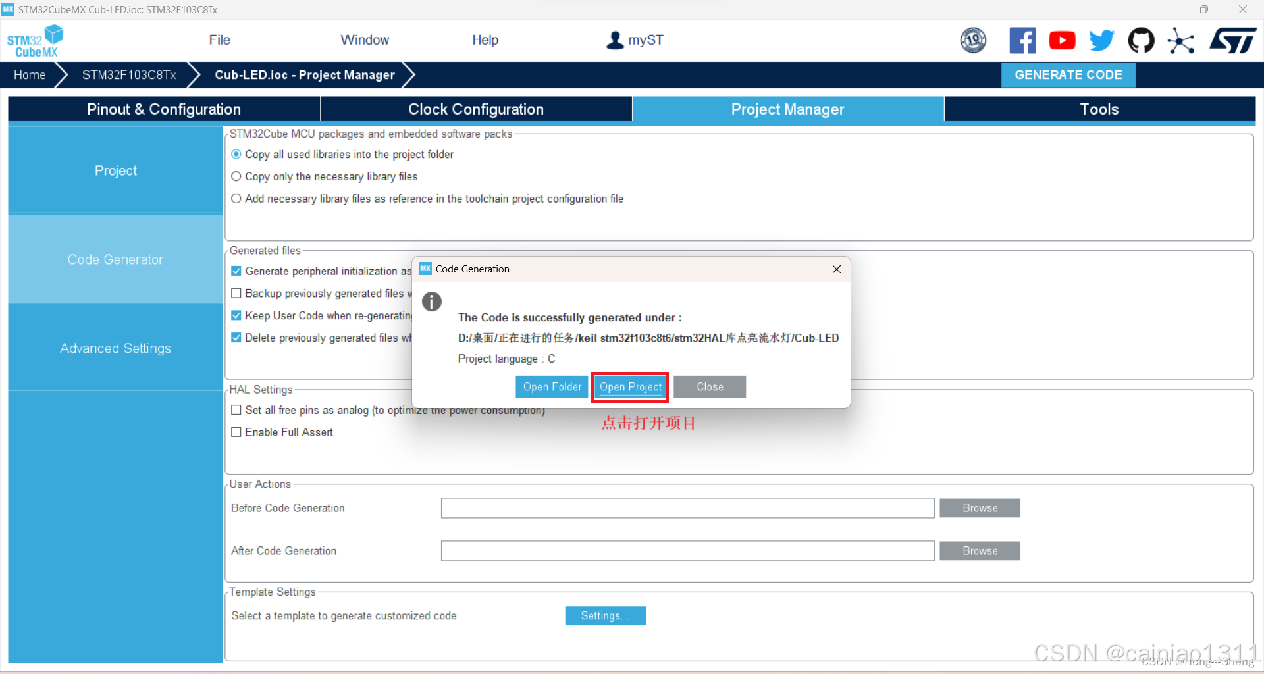Click Open Project in the dialog
This screenshot has height=674, width=1264.
pyautogui.click(x=630, y=387)
